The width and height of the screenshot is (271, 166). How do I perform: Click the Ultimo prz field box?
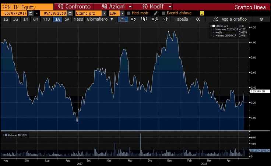(88, 13)
